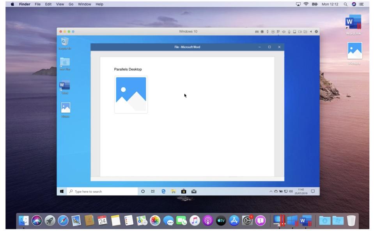Launch Microsoft Edge from the Windows taskbar
This screenshot has width=374, height=231.
tap(163, 191)
